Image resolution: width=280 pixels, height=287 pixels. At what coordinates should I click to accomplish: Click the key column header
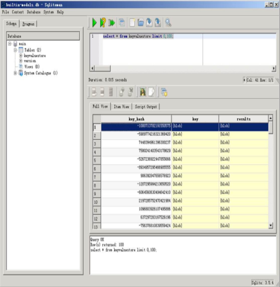coord(195,119)
